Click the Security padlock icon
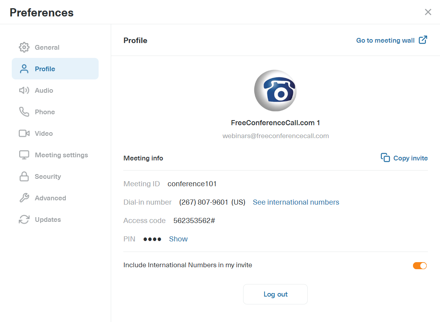This screenshot has height=322, width=440. 24,176
